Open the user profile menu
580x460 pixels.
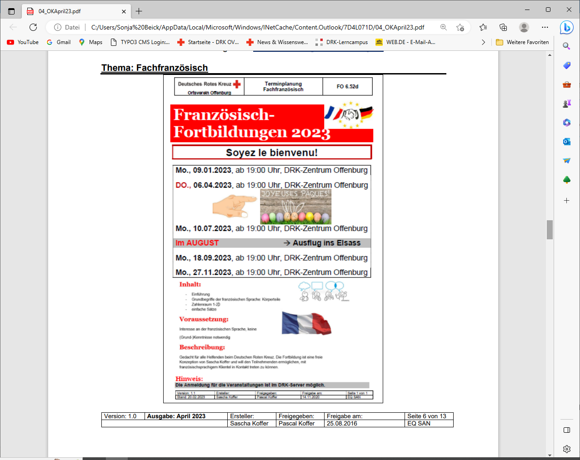coord(524,27)
